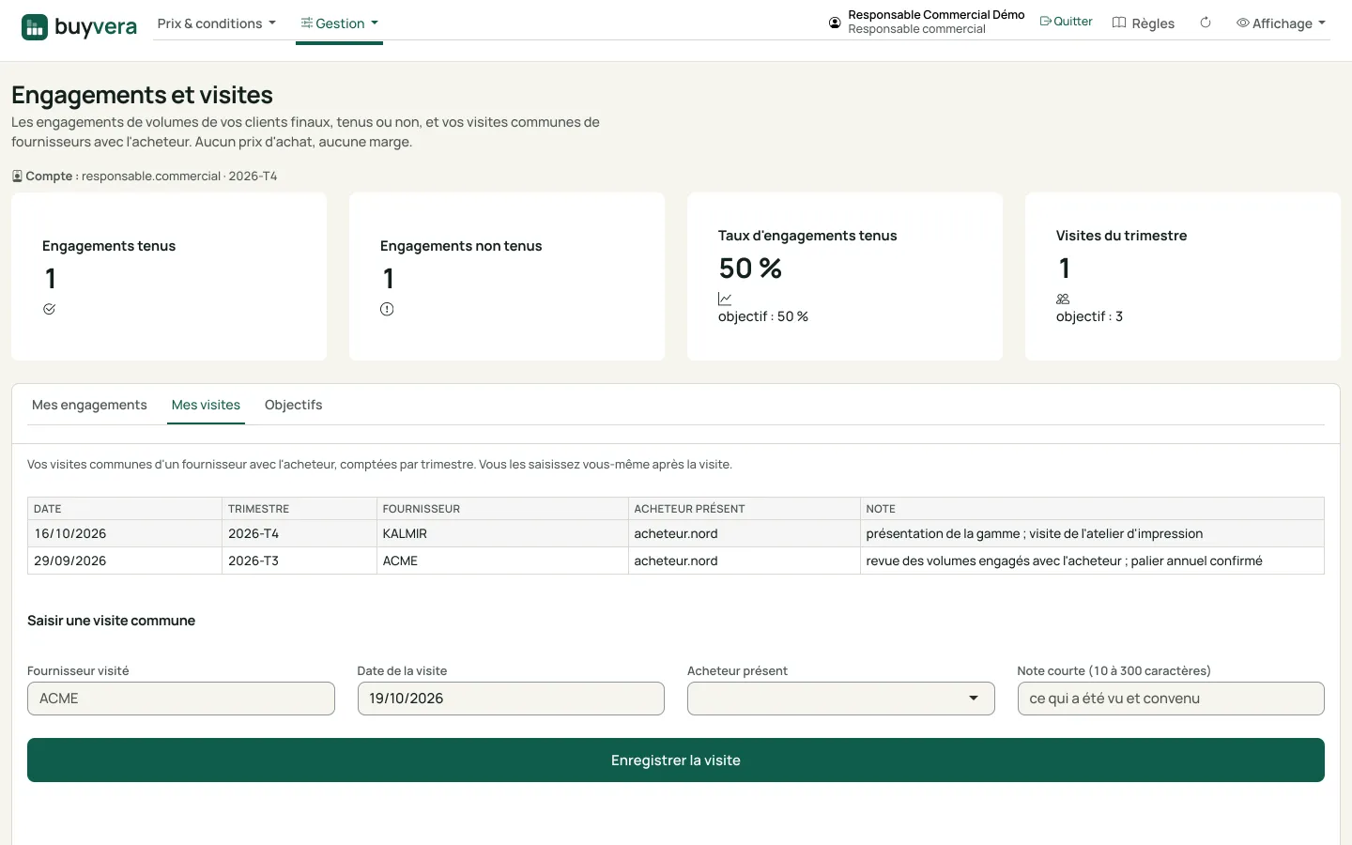
Task: Click the Quitter link
Action: (x=1066, y=22)
